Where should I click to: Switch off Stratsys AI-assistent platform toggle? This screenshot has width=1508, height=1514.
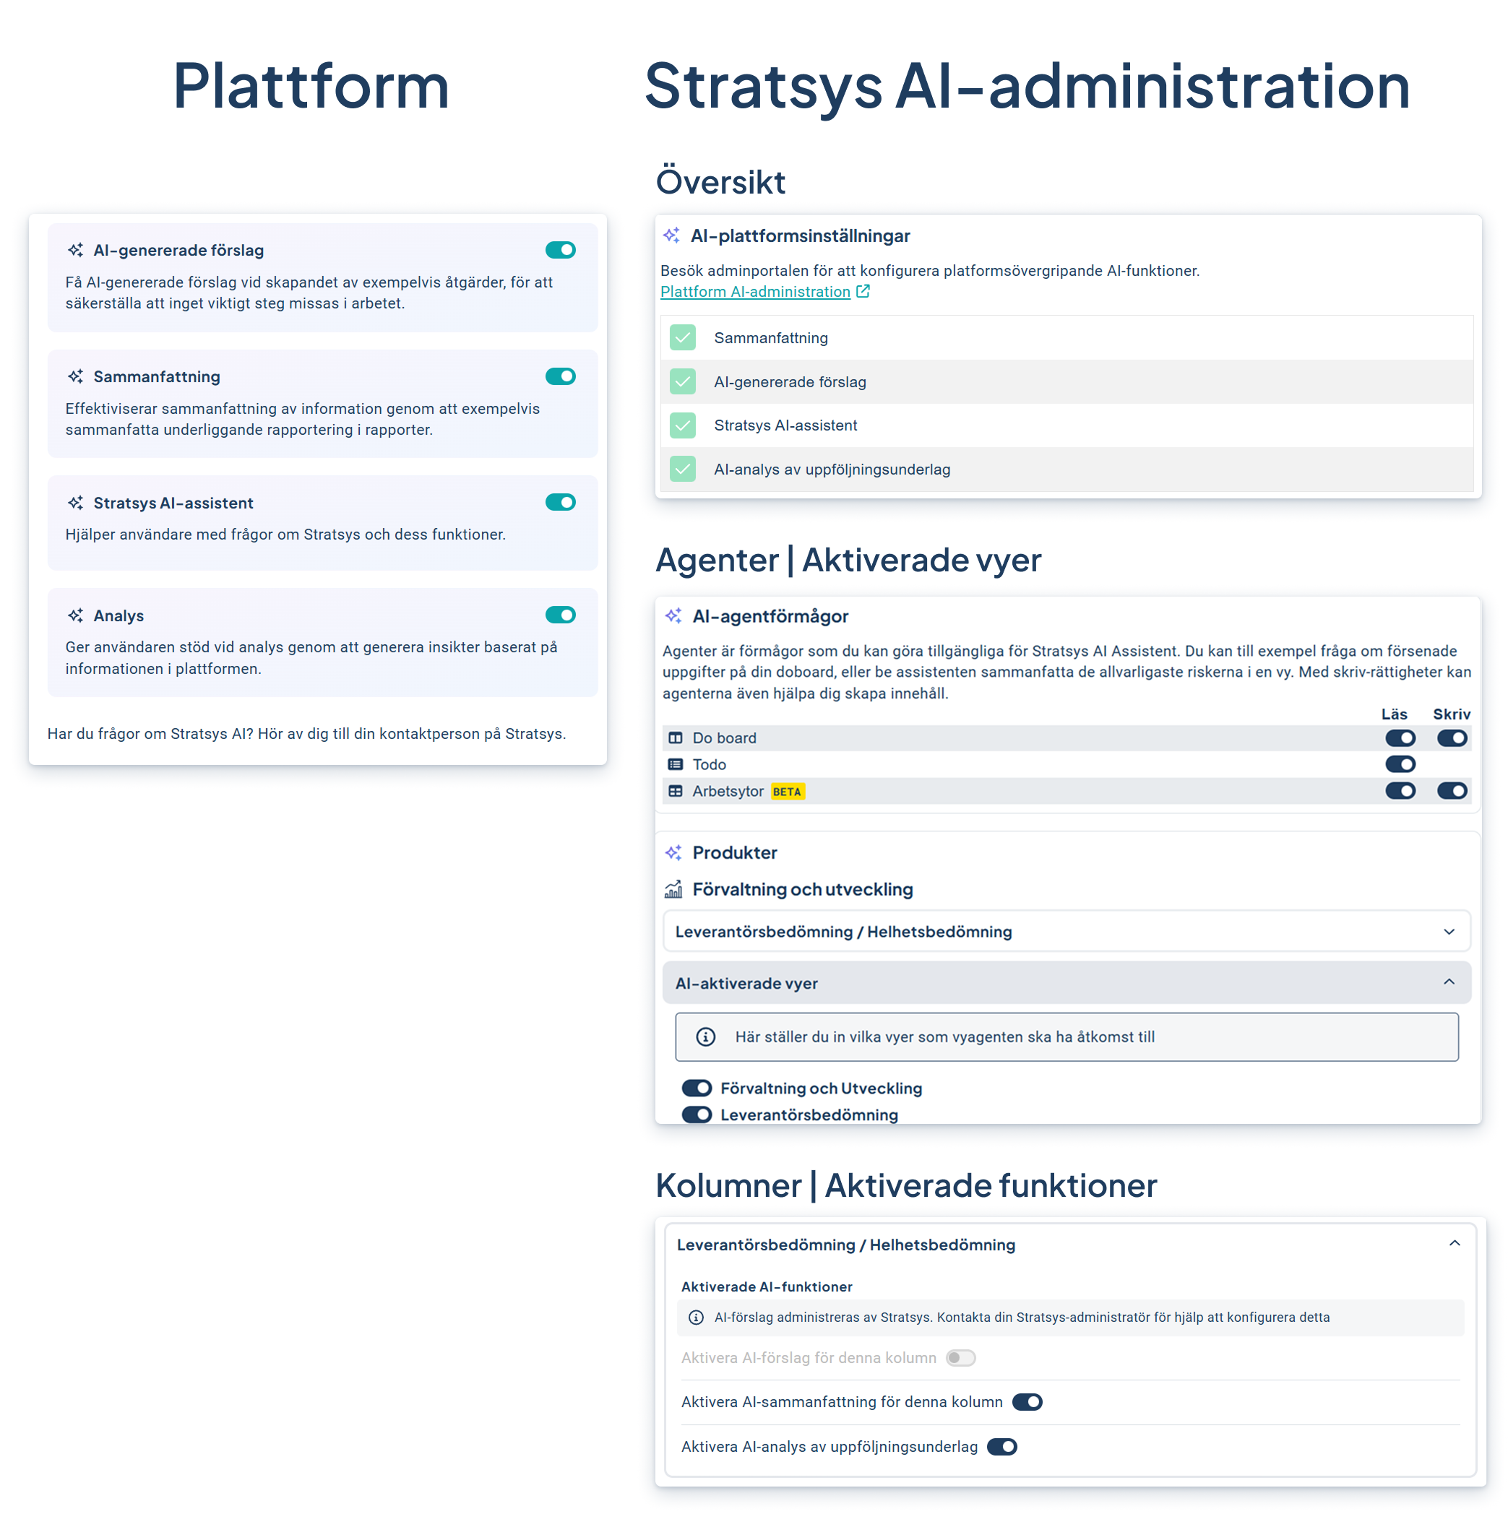point(561,502)
